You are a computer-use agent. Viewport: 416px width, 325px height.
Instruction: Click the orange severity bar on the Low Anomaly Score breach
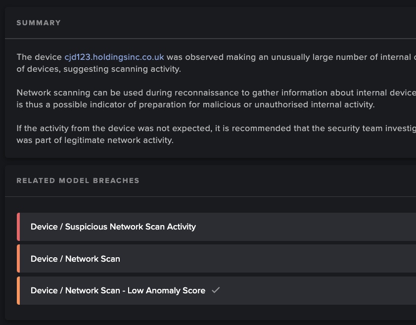18,290
